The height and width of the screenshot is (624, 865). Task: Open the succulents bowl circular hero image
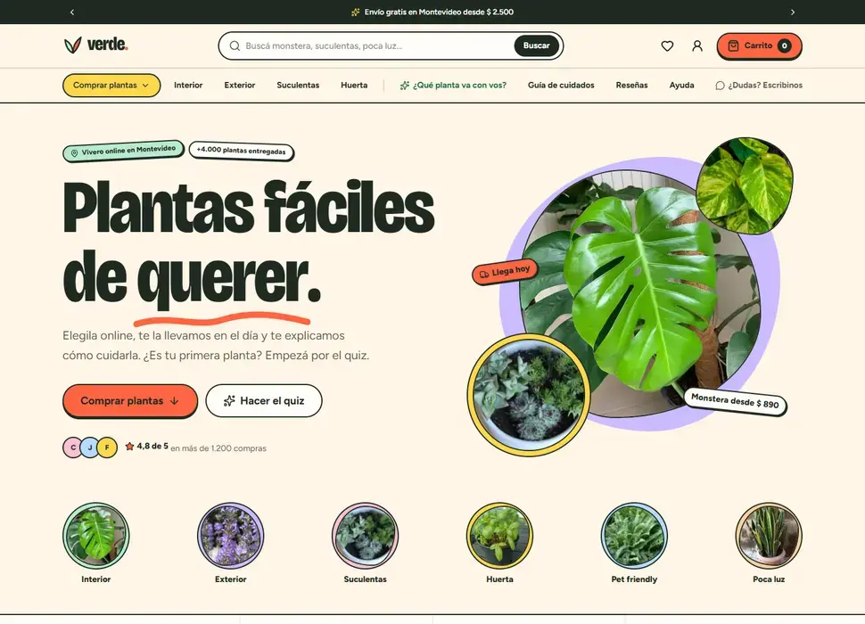point(529,395)
